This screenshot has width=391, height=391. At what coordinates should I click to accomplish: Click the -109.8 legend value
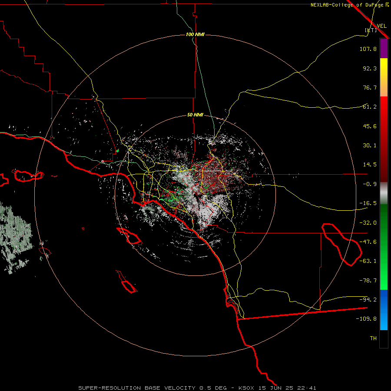[x=366, y=319]
